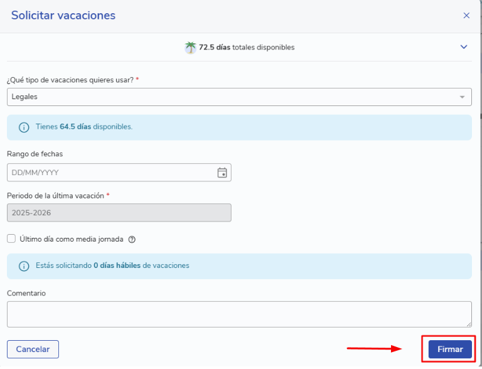Click the info icon beside 64.5 días
The image size is (482, 369).
point(24,127)
